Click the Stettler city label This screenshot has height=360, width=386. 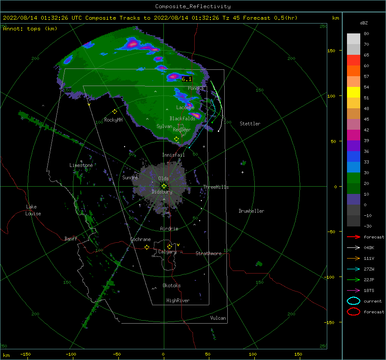click(x=250, y=124)
